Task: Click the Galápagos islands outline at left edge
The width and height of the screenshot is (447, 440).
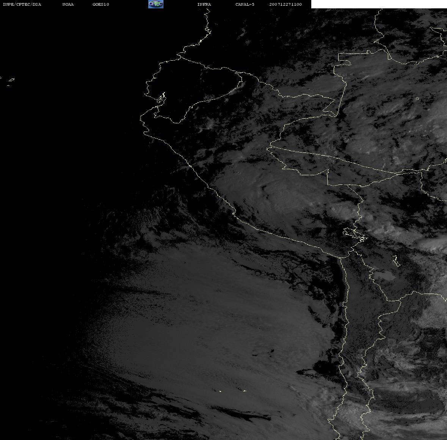Action: tap(11, 80)
